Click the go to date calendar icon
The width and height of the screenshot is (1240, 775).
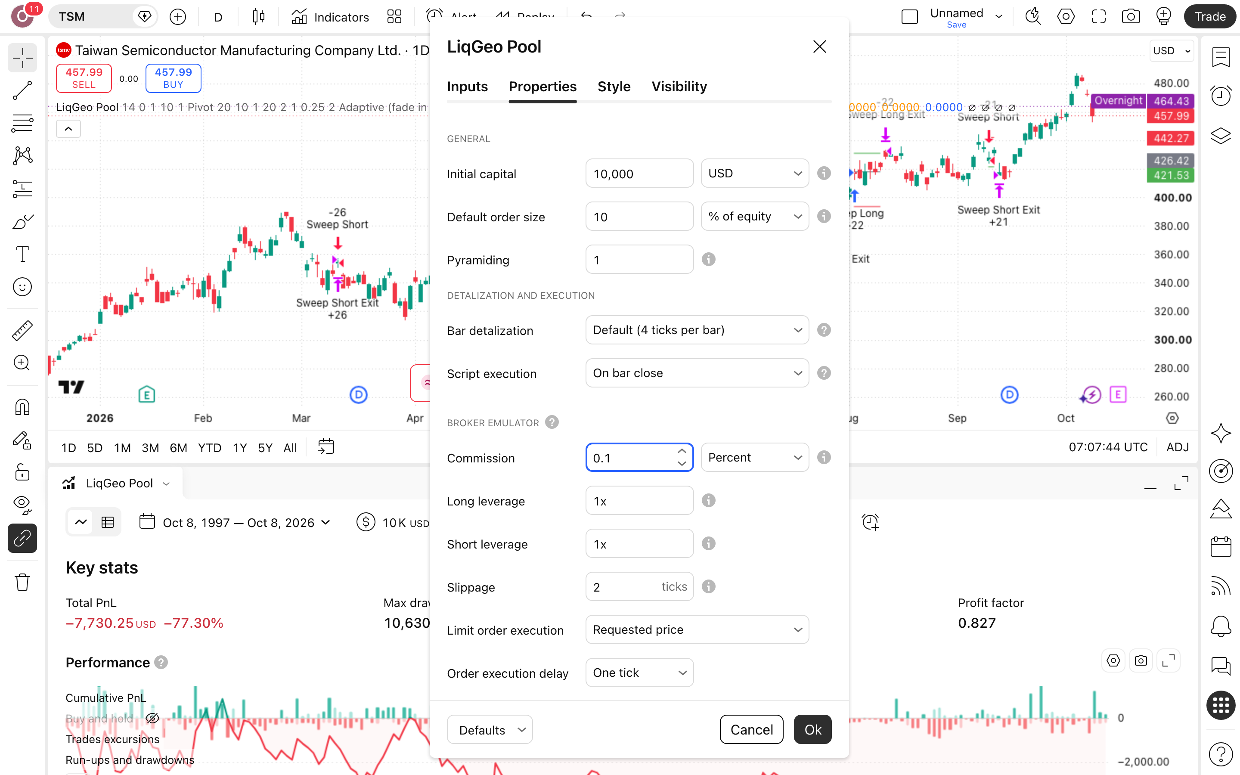tap(326, 447)
